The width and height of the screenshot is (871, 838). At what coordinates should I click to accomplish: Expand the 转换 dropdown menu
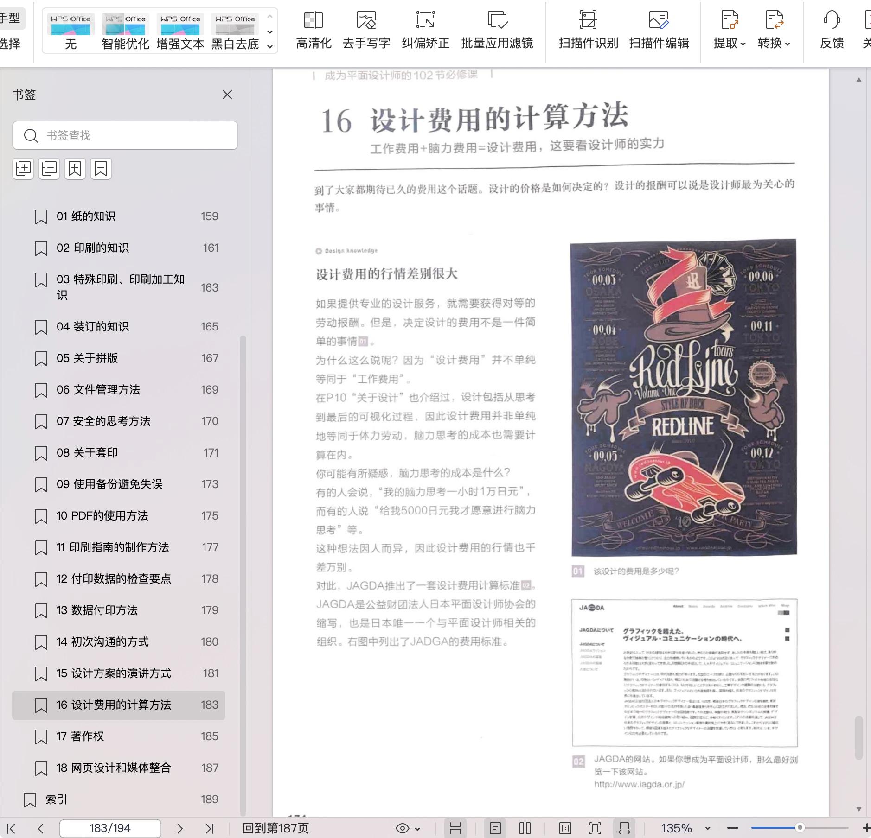coord(774,43)
